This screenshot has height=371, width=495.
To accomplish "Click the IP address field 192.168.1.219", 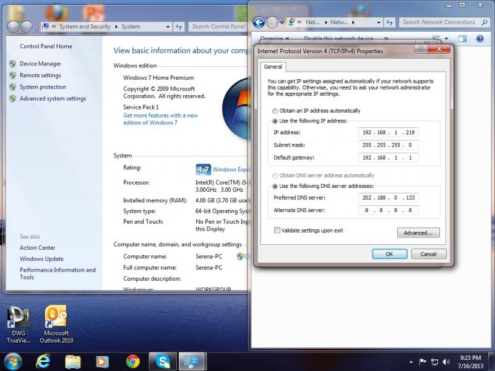I will tap(389, 132).
